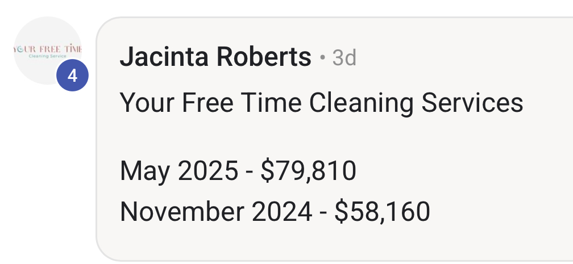Click the $79,810 amount
This screenshot has width=573, height=264.
point(309,171)
